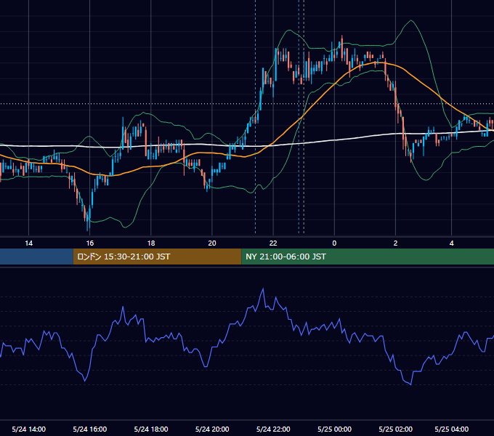Viewport: 494px width, 436px height.
Task: Click the 5/25 04:00 time label
Action: point(451,429)
